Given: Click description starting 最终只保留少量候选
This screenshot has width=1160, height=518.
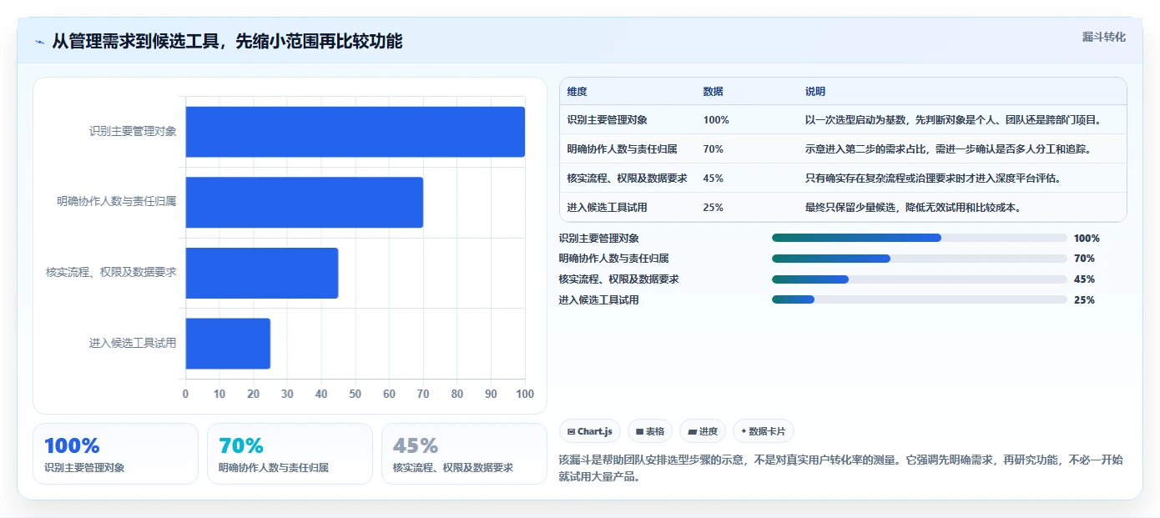Looking at the screenshot, I should click(x=913, y=208).
